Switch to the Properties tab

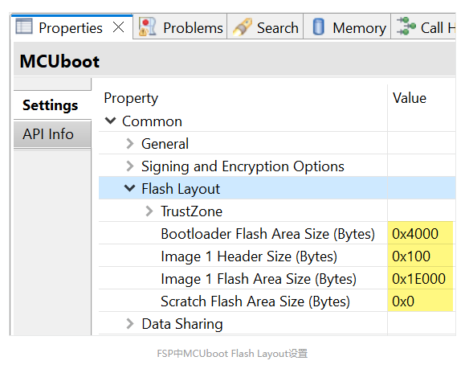(x=71, y=28)
